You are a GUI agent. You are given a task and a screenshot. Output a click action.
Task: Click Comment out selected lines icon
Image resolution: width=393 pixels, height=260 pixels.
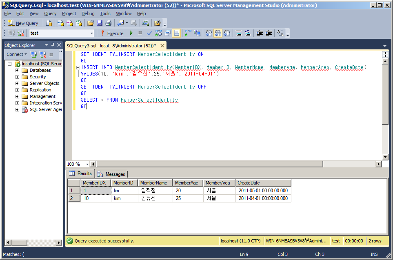(x=239, y=33)
